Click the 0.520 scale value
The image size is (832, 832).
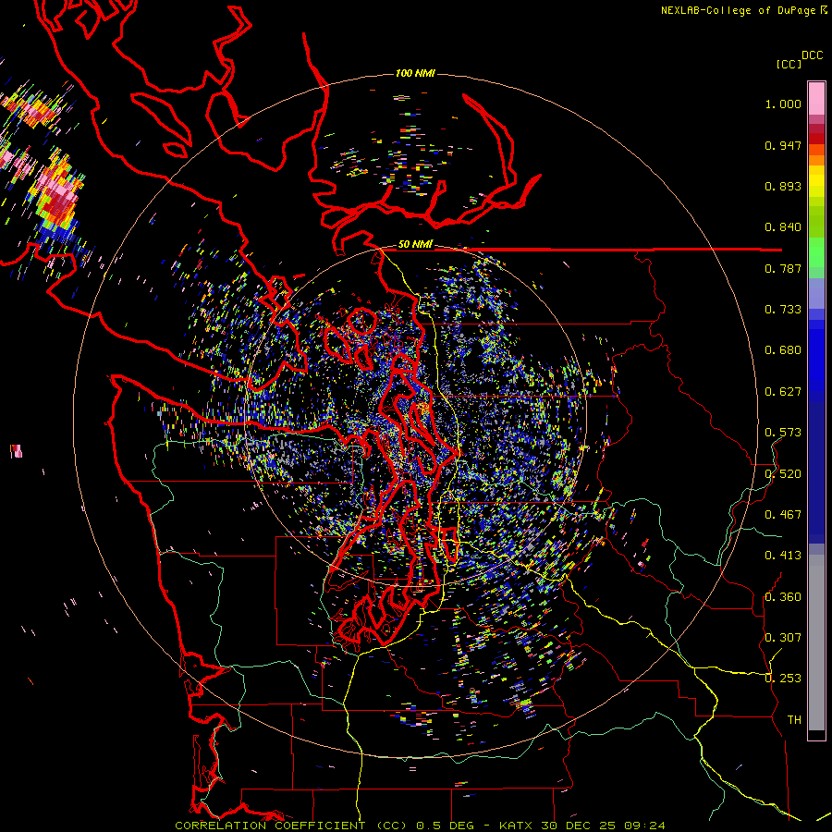tap(783, 474)
